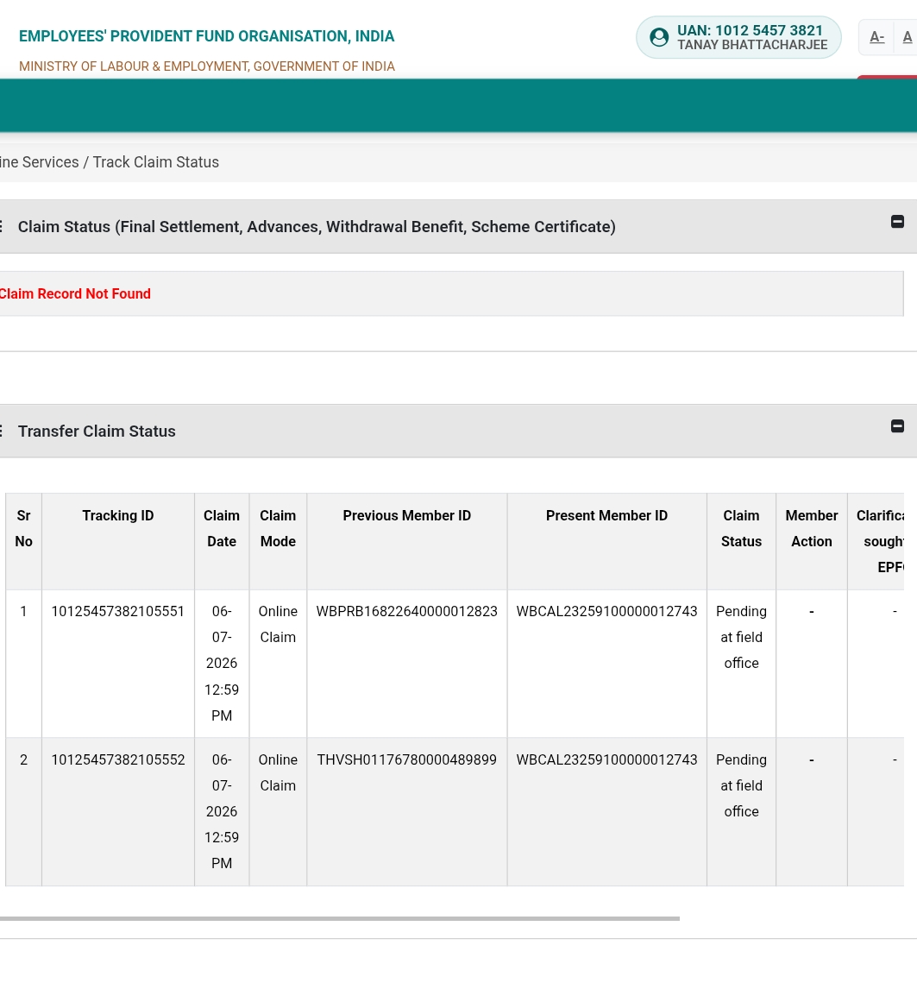917x1008 pixels.
Task: Click tracking ID 10125457382105552
Action: point(117,759)
